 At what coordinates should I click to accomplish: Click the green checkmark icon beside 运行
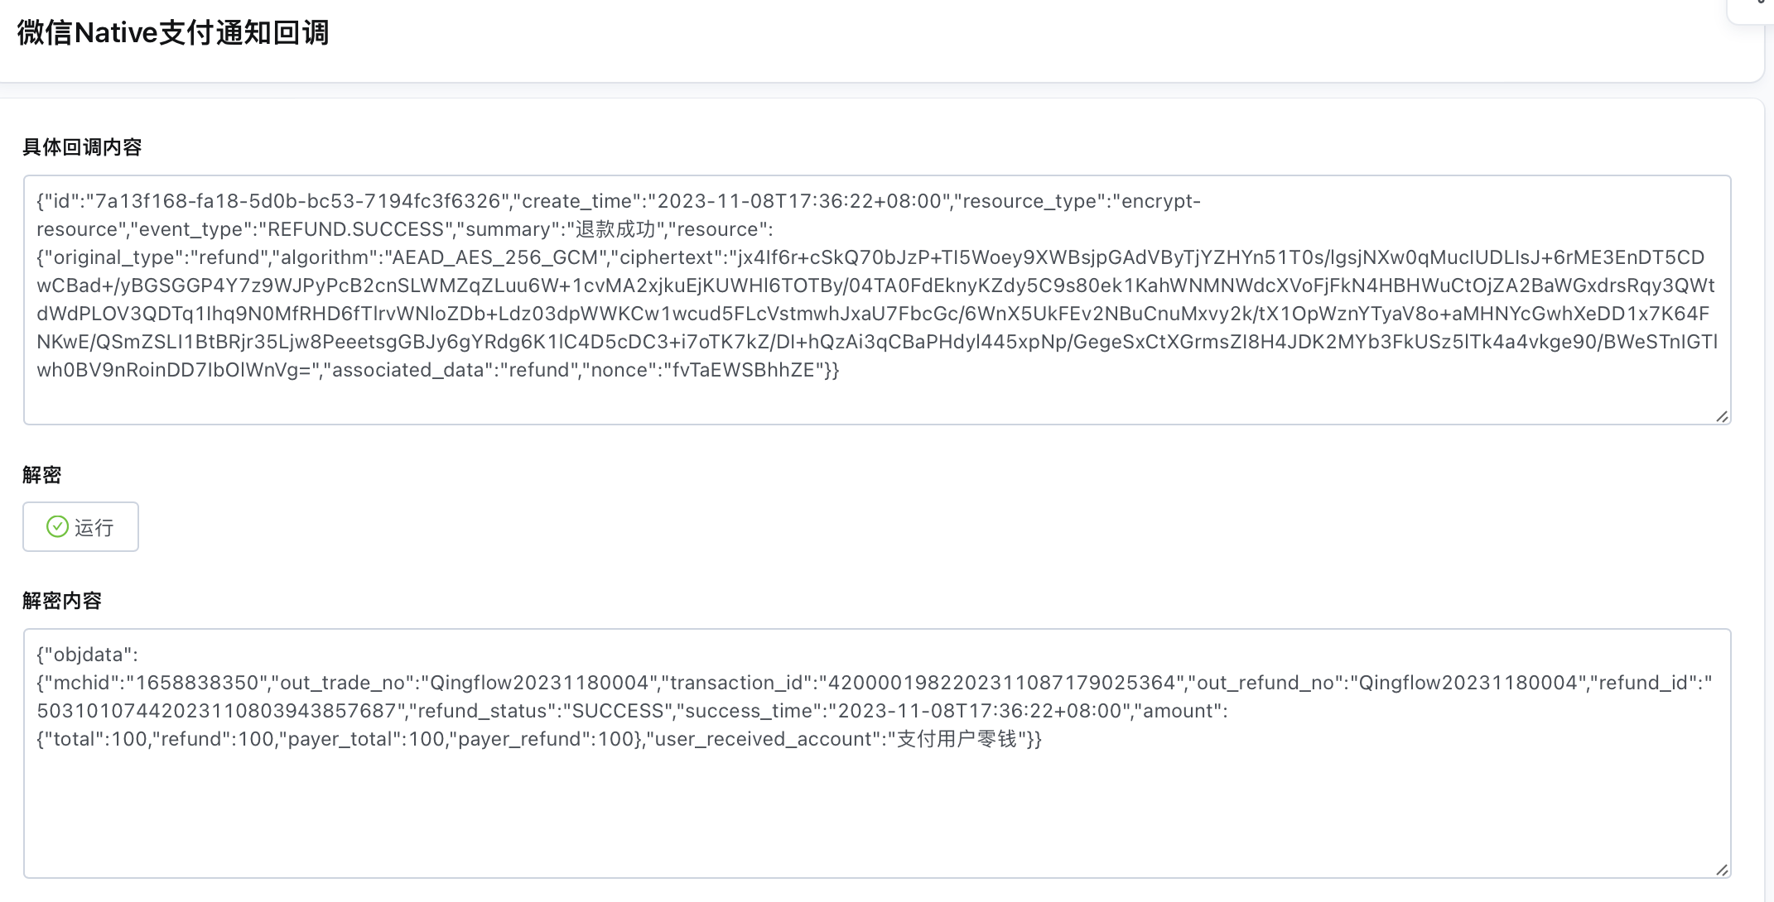(x=57, y=526)
